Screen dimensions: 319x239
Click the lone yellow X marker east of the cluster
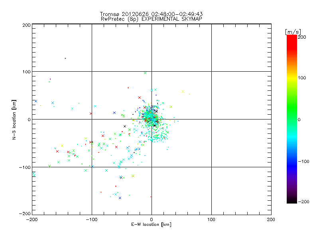click(183, 92)
